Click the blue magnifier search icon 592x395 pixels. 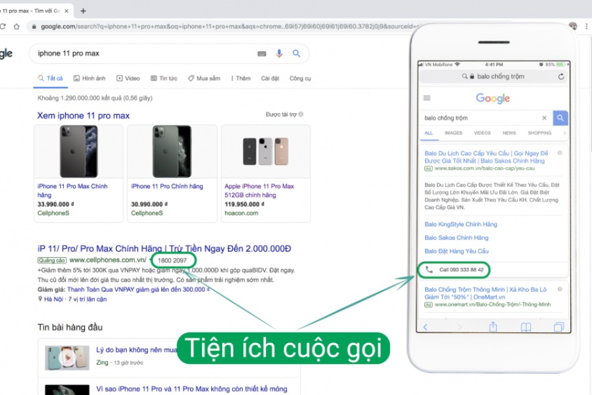click(x=297, y=53)
